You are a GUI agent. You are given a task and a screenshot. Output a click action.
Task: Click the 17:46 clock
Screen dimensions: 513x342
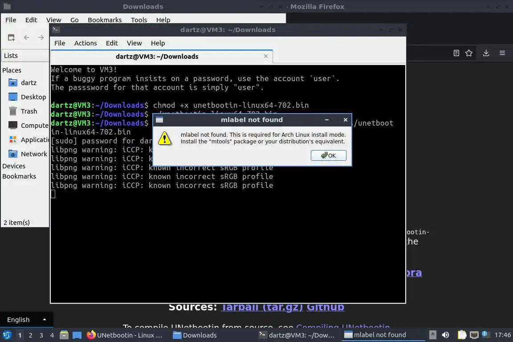click(502, 335)
